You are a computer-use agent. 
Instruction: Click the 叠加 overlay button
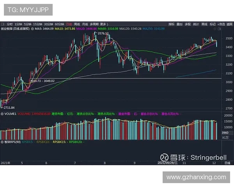tap(179, 24)
